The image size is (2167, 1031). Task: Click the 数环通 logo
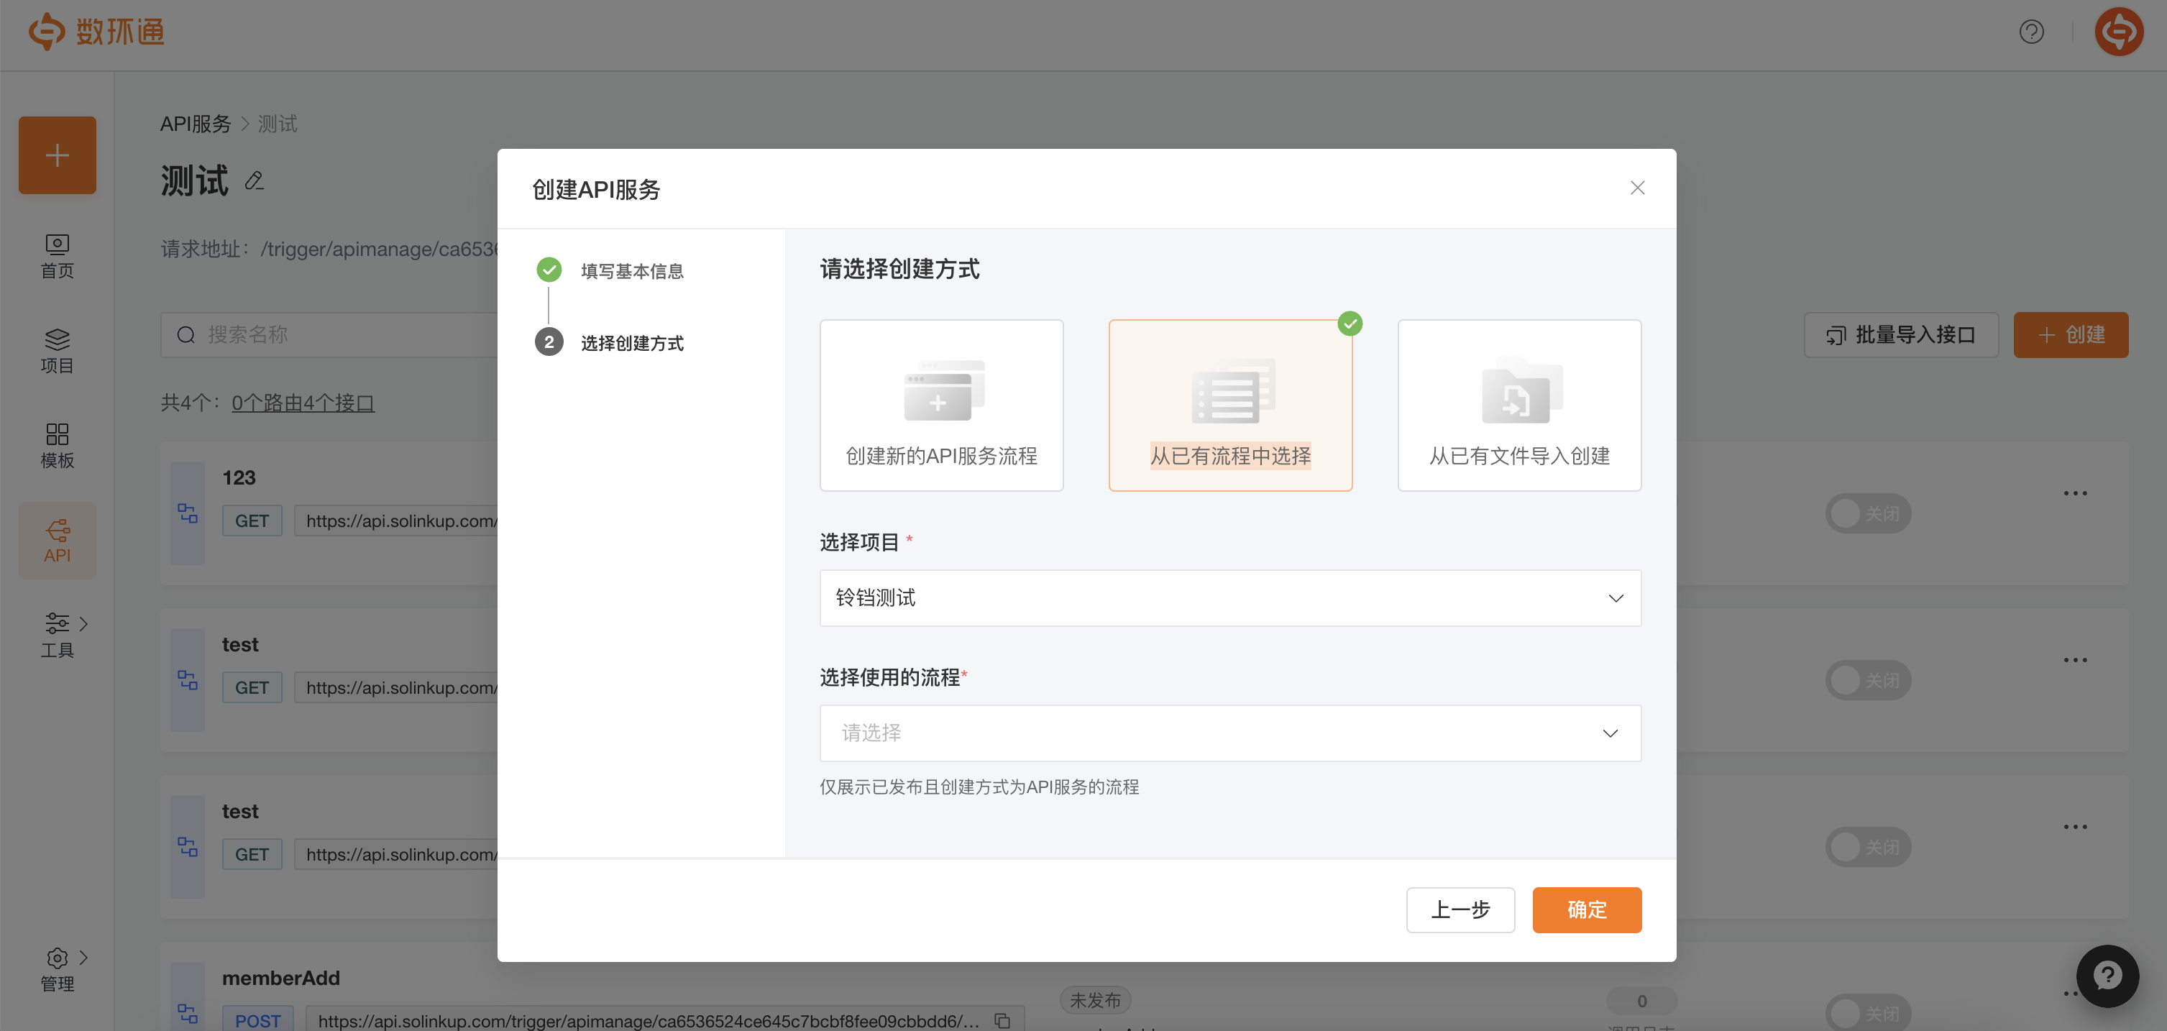click(97, 32)
